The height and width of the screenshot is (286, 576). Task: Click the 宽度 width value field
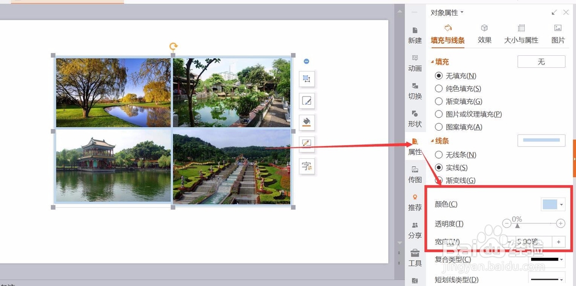533,242
